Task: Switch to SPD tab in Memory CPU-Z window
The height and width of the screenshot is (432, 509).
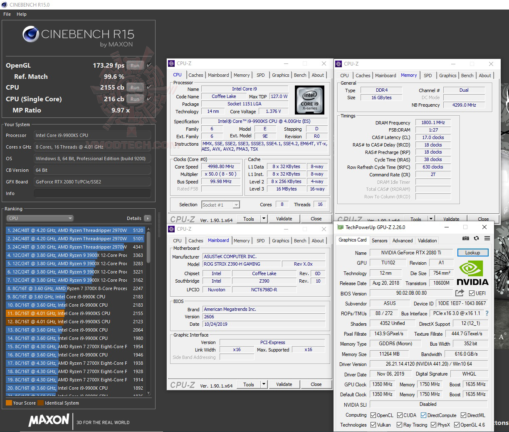Action: click(x=427, y=76)
